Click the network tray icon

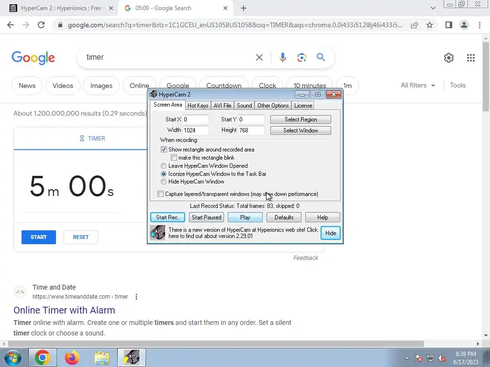(430, 358)
